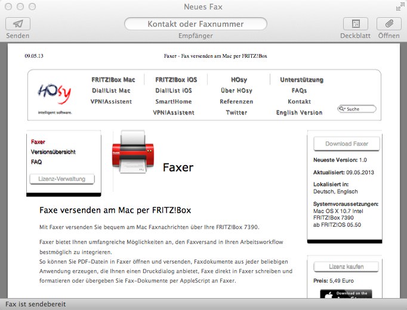Click 'Fax ist sendebereit' status text
Screen dimensions: 407x310
point(36,304)
